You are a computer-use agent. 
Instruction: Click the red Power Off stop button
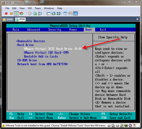[6, 13]
